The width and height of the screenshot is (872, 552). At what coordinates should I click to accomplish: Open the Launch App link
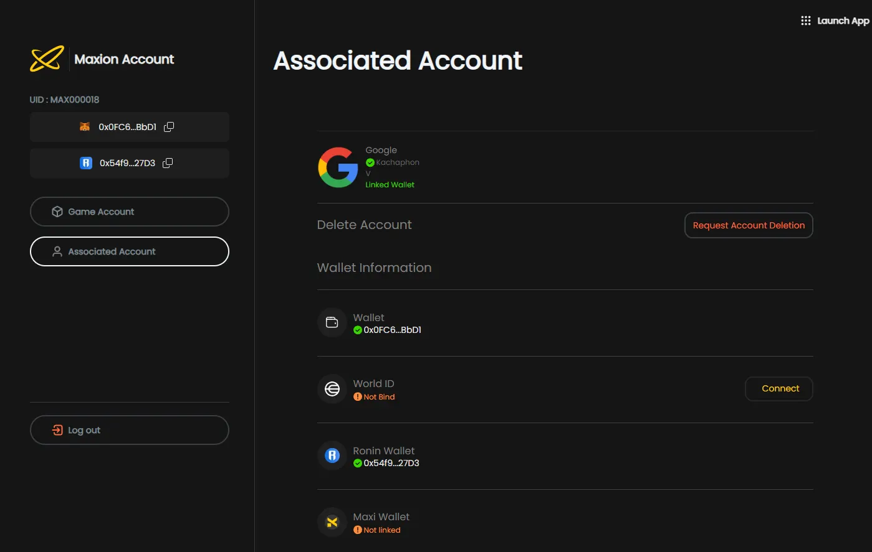pyautogui.click(x=843, y=21)
